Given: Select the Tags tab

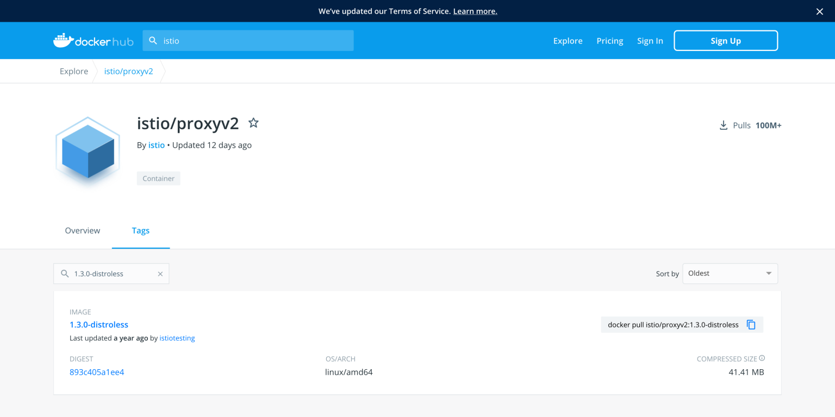Looking at the screenshot, I should pos(141,231).
